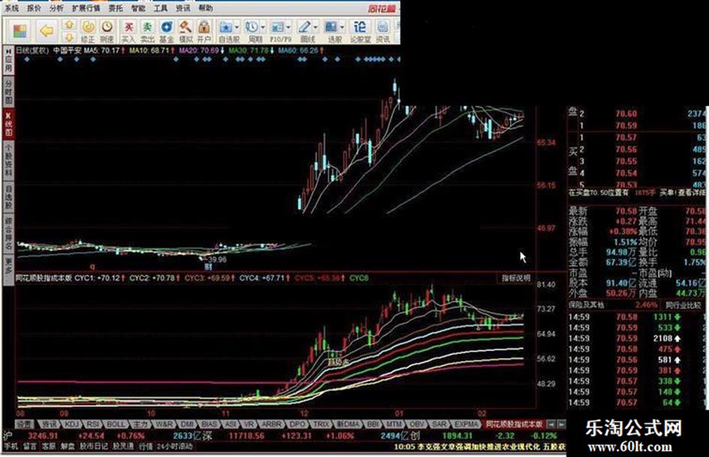The width and height of the screenshot is (709, 457).
Task: Select the page-up yellow arrow
Action: click(x=69, y=25)
